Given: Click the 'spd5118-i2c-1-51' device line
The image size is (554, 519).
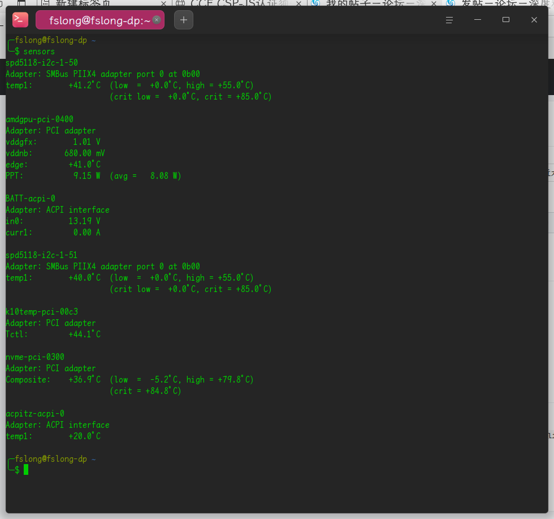Looking at the screenshot, I should (x=42, y=255).
